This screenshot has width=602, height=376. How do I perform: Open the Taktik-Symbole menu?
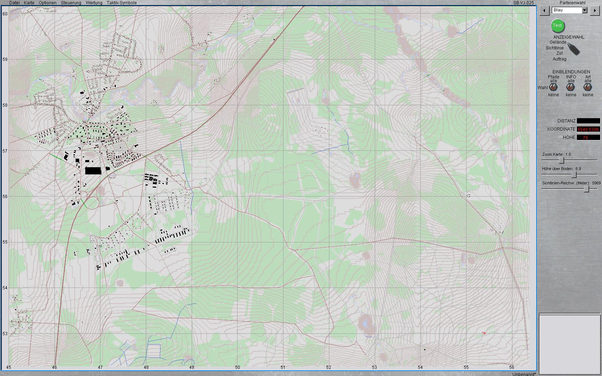tap(121, 3)
